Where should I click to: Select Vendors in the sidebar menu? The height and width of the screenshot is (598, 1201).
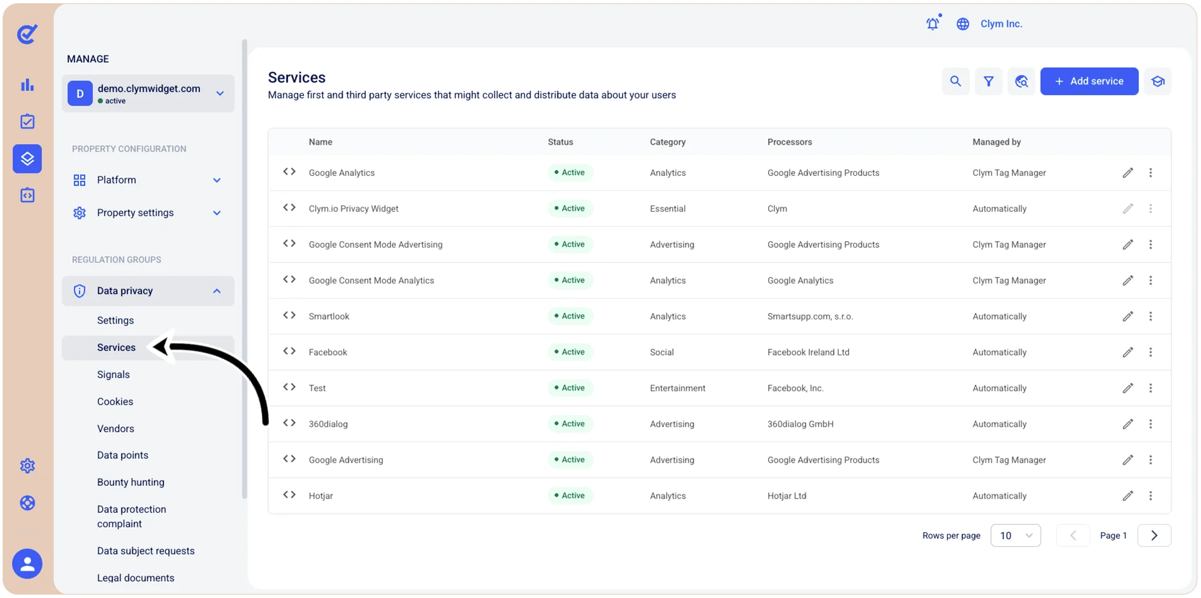click(115, 428)
